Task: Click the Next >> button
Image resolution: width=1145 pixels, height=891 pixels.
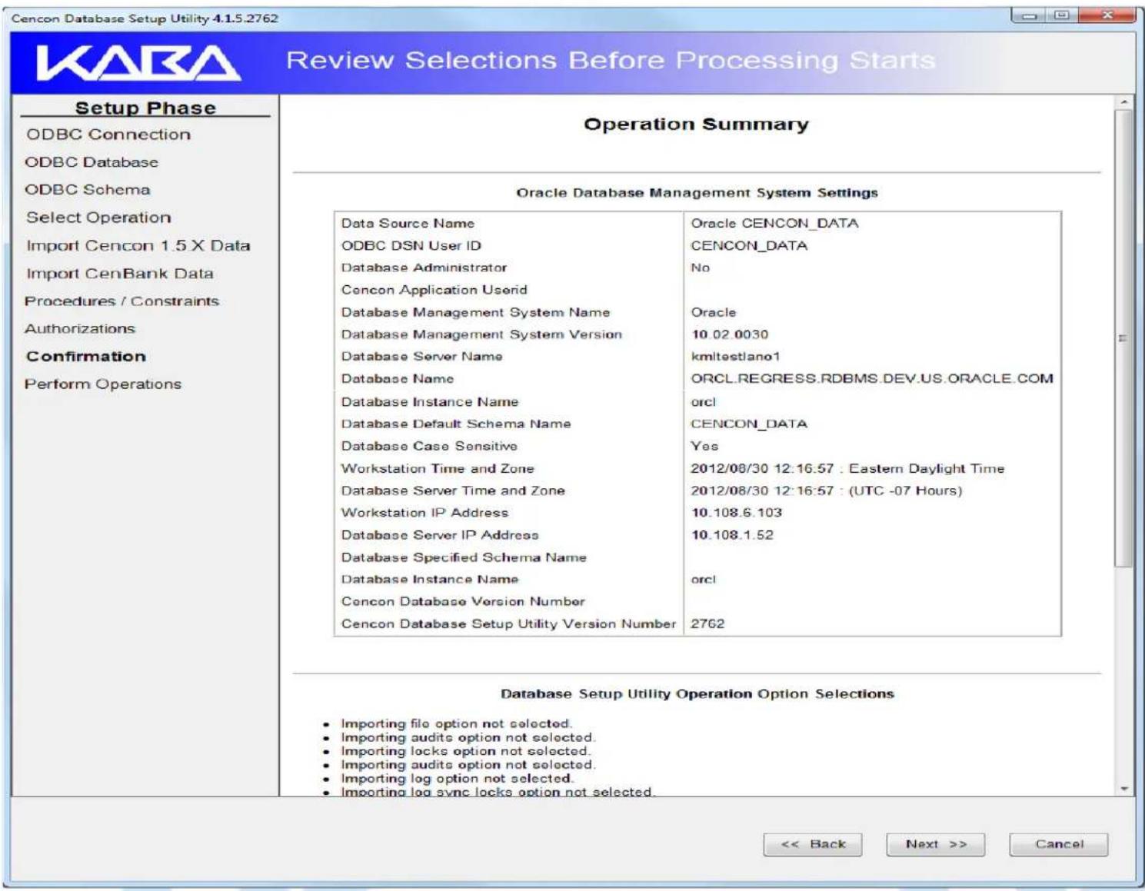Action: click(x=935, y=844)
